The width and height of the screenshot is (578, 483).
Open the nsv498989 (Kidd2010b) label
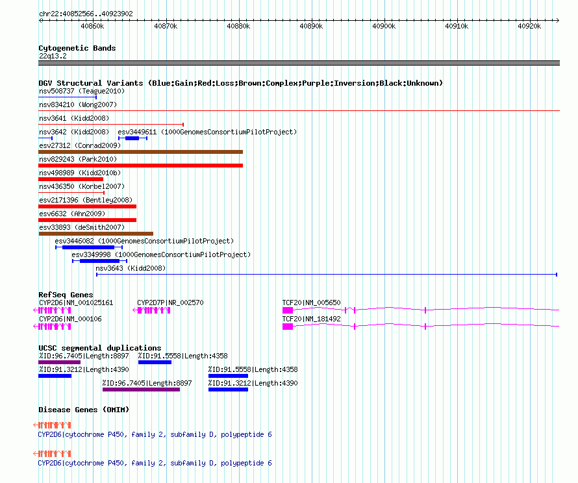80,173
